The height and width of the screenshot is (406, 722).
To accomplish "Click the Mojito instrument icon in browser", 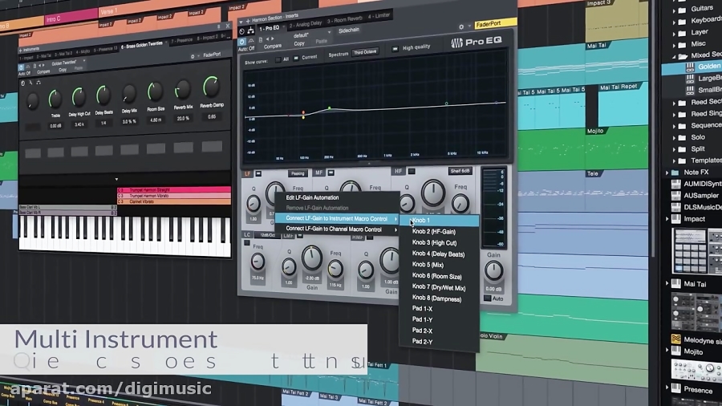I will tap(676, 351).
